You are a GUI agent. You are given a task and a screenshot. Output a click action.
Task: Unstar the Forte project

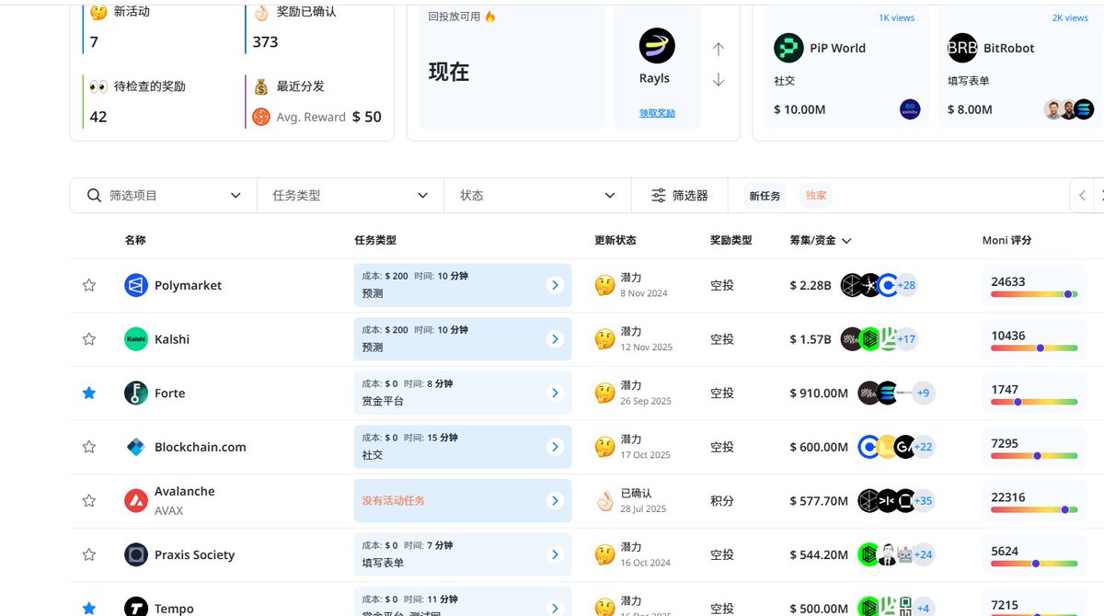pyautogui.click(x=89, y=393)
